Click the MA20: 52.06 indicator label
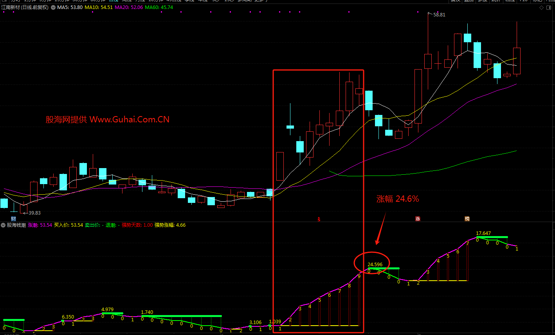Viewport: 555px width, 335px height. (129, 7)
